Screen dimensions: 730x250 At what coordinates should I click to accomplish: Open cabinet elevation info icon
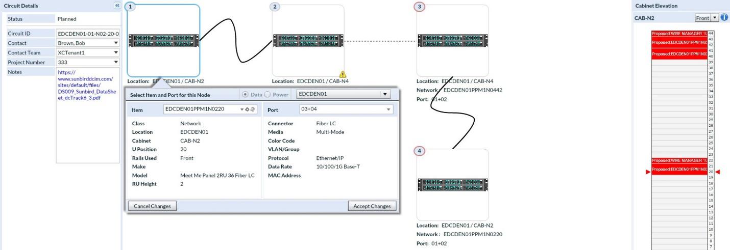click(724, 18)
